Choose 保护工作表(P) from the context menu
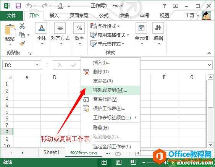This screenshot has width=215, height=167. coord(110,109)
